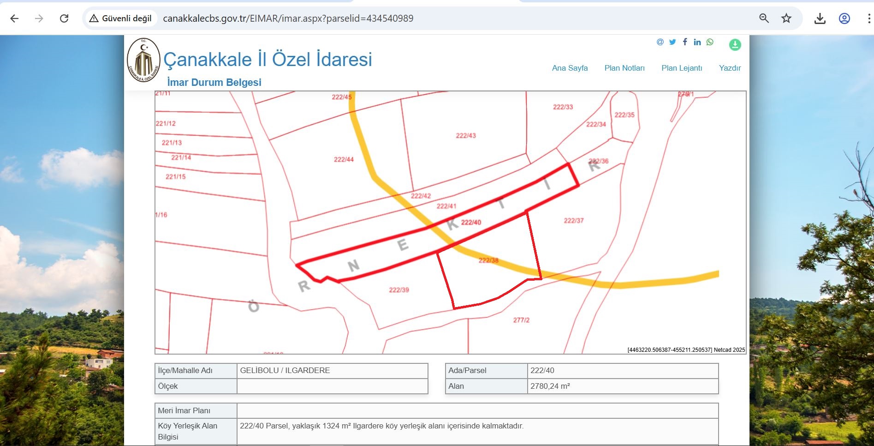Click parcel label 222/36 on the map

pos(599,161)
